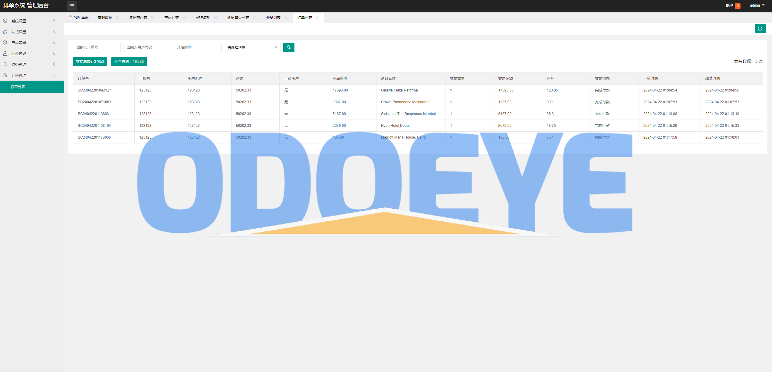
Task: Expand the 系统设置 menu chevron
Action: point(54,21)
